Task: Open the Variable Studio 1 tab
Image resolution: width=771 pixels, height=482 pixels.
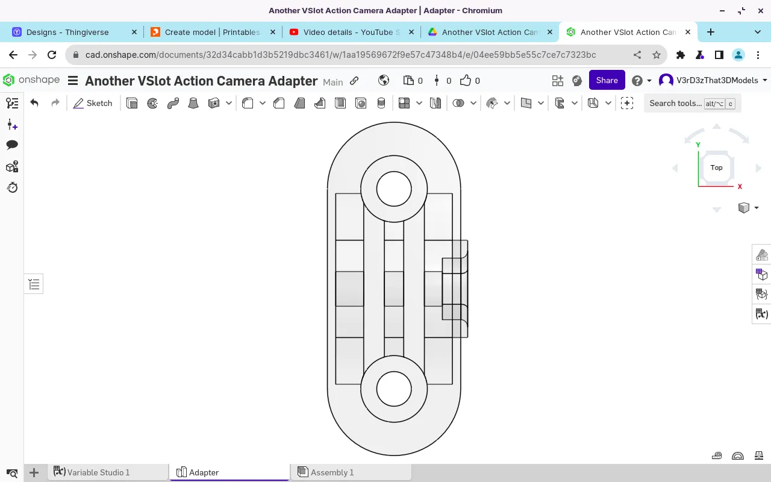Action: (99, 472)
